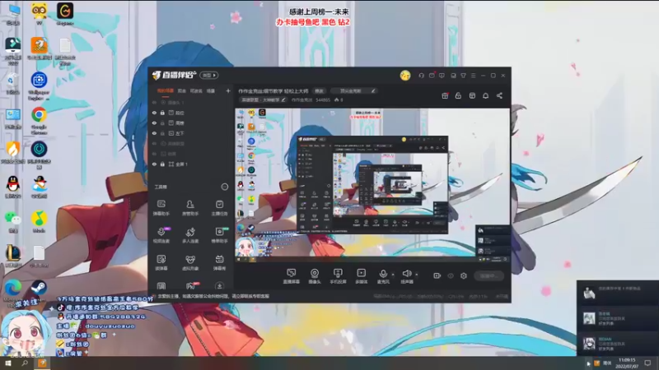Add a 手机投屏 phone mirroring source
This screenshot has height=370, width=659.
pyautogui.click(x=338, y=276)
